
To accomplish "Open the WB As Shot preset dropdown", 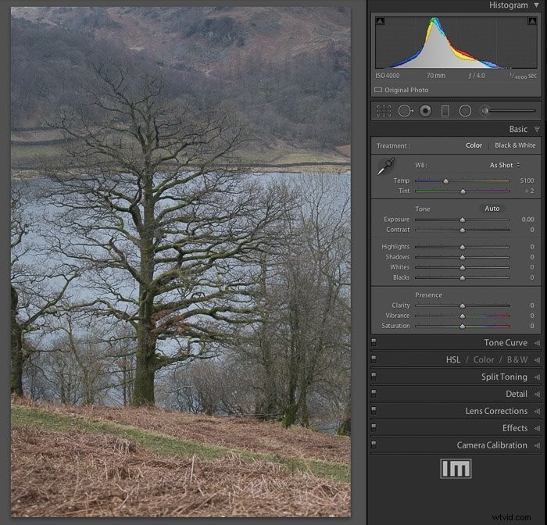I will tap(505, 165).
